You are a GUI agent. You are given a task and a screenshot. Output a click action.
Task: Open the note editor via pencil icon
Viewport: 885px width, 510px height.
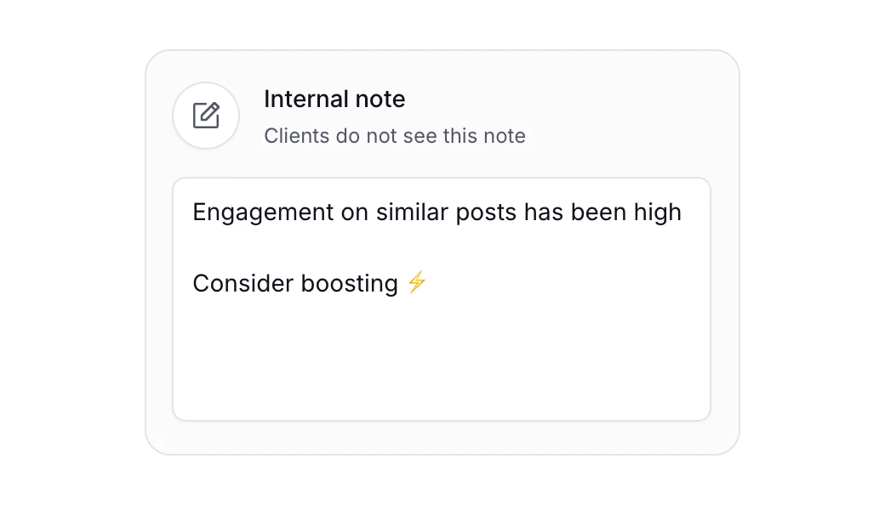(x=206, y=116)
